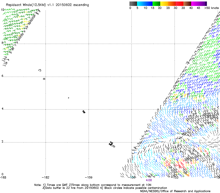Click the latitude label '8'

(x=2, y=43)
